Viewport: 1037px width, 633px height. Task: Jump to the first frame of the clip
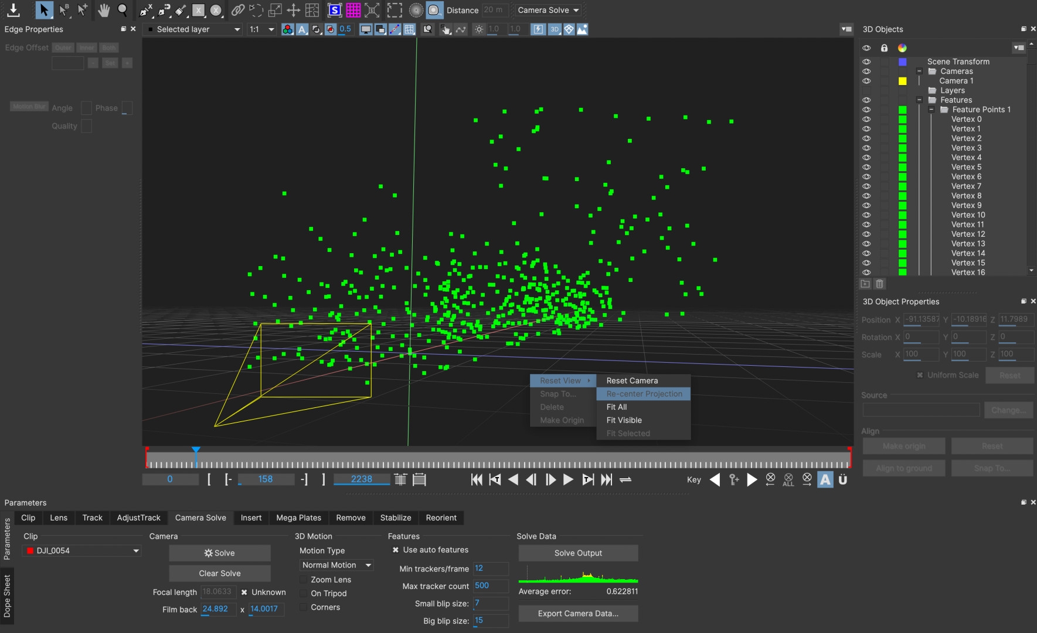(x=477, y=479)
